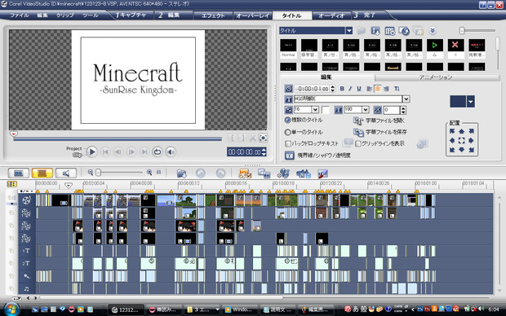Screen dimensions: 506x316
Task: Align title text to the left
Action: point(369,89)
